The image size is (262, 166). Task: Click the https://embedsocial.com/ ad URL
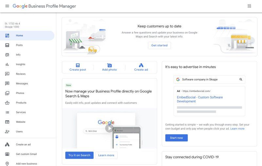(196, 91)
